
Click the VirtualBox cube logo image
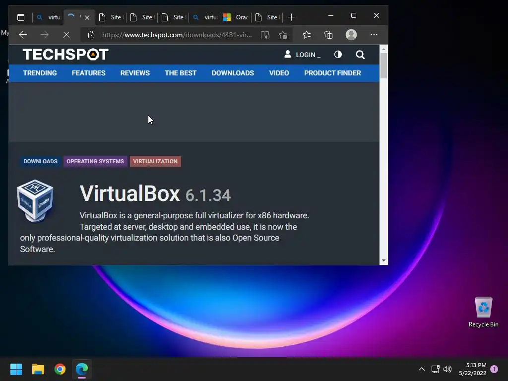35,201
